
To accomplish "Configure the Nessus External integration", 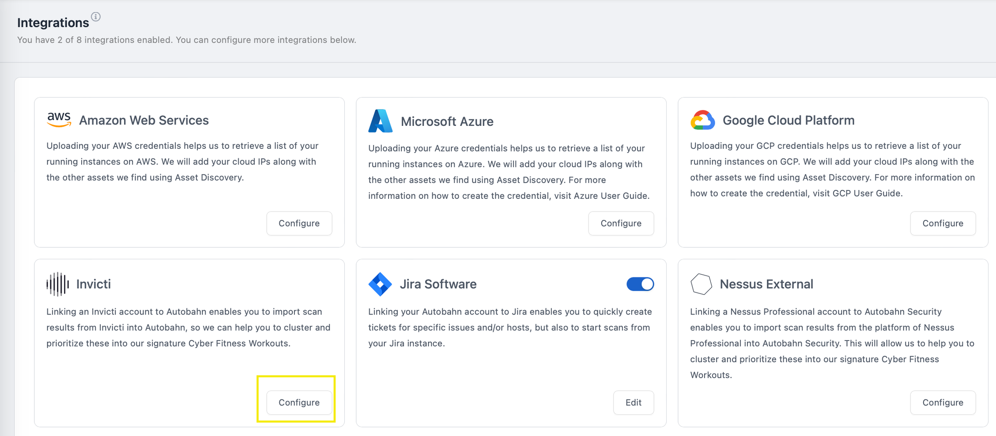I will 943,402.
